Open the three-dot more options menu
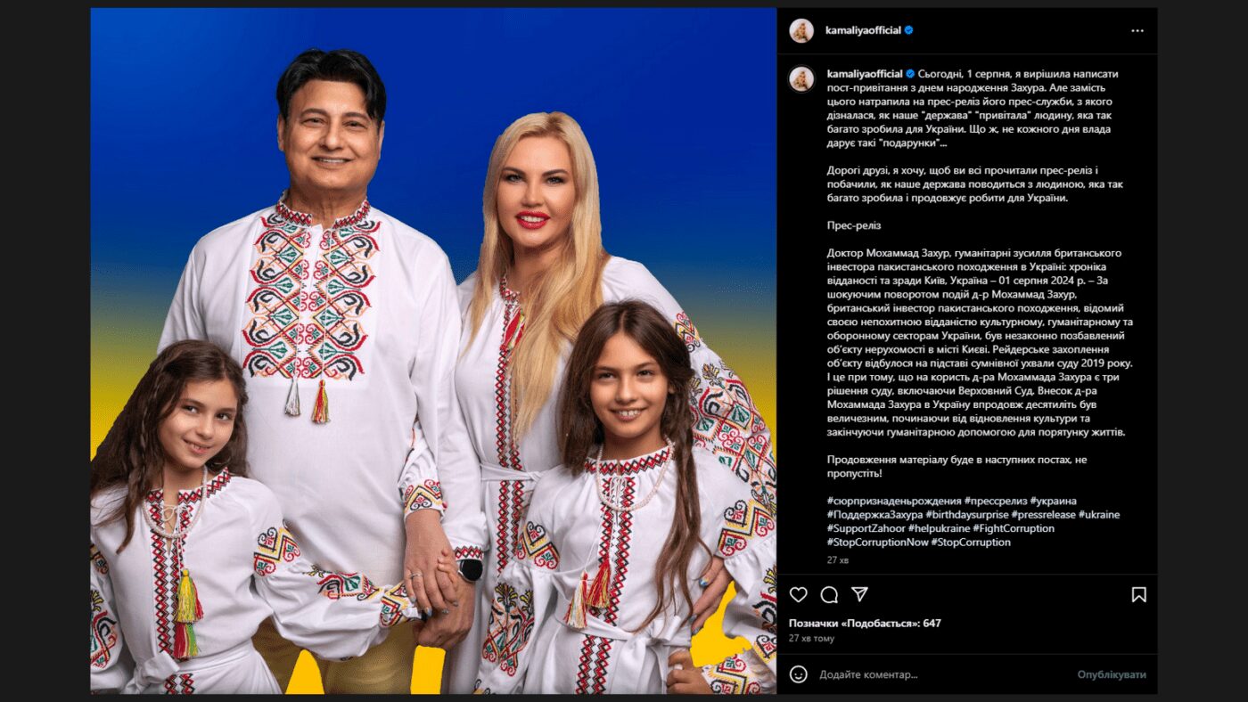The height and width of the screenshot is (702, 1248). click(x=1137, y=30)
